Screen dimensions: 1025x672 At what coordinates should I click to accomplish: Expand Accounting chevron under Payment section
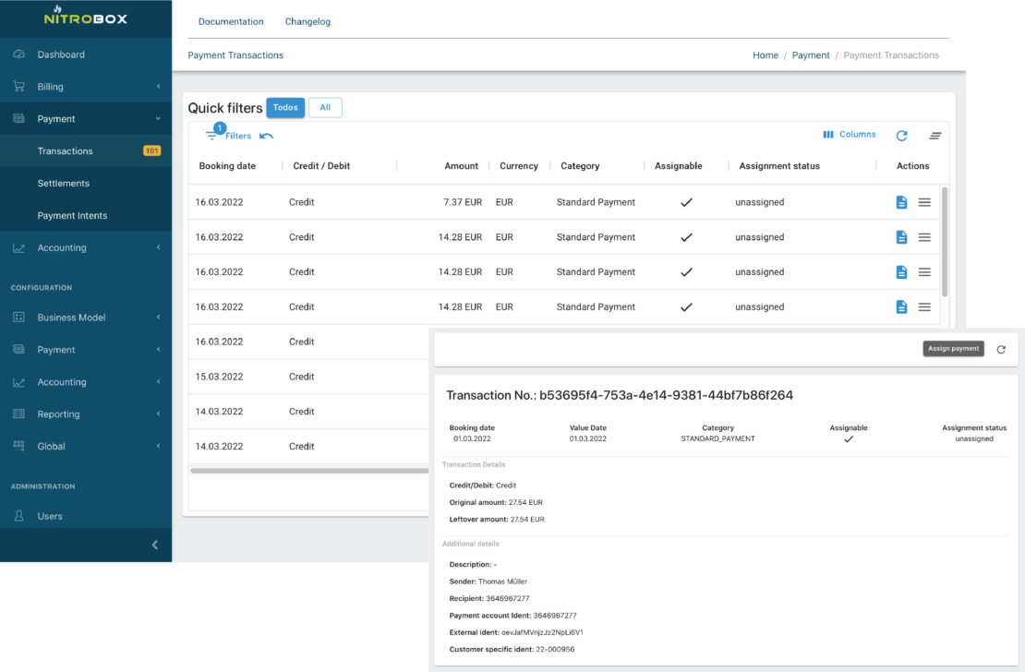tap(158, 247)
